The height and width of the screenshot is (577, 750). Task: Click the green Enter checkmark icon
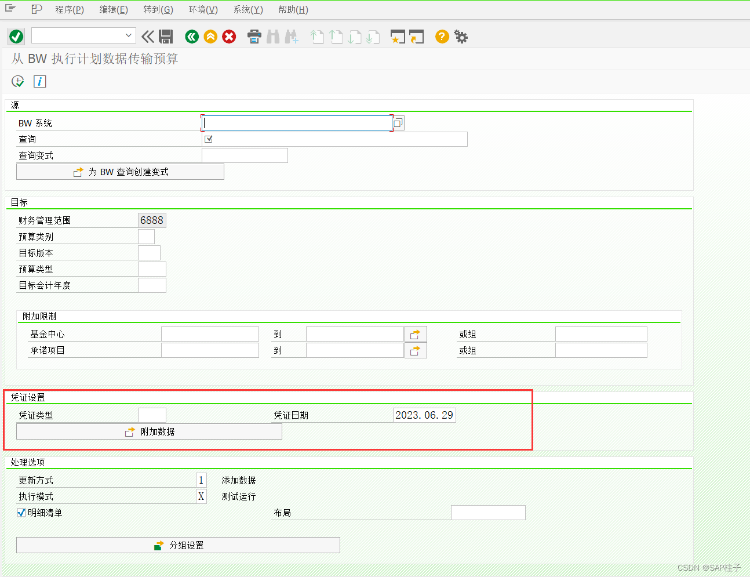pos(16,37)
